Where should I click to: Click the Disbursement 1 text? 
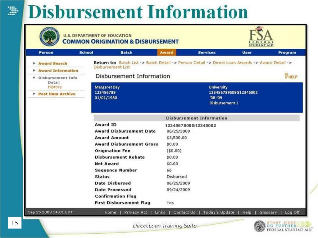(x=224, y=103)
